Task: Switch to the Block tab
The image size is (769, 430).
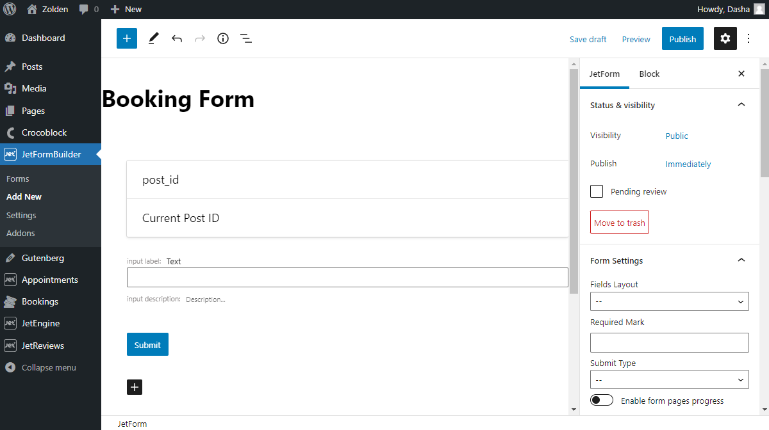Action: pyautogui.click(x=649, y=74)
